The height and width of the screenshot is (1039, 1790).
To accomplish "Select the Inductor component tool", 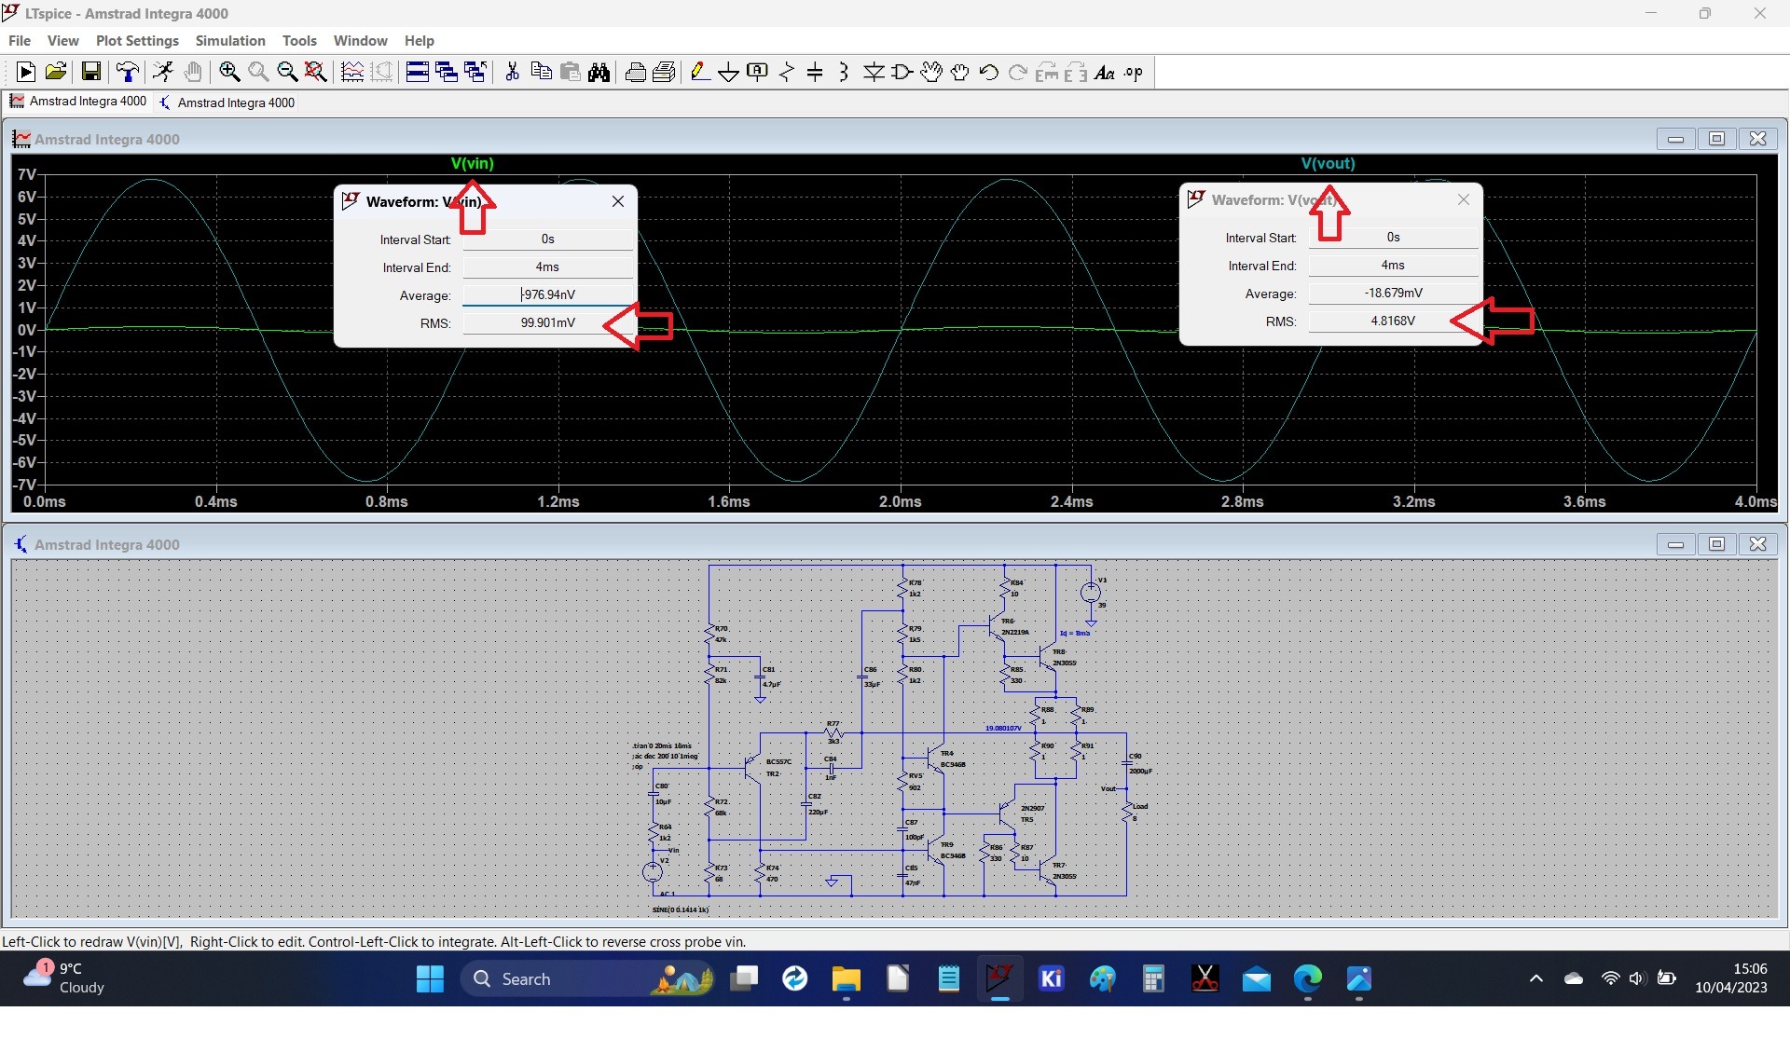I will coord(844,72).
